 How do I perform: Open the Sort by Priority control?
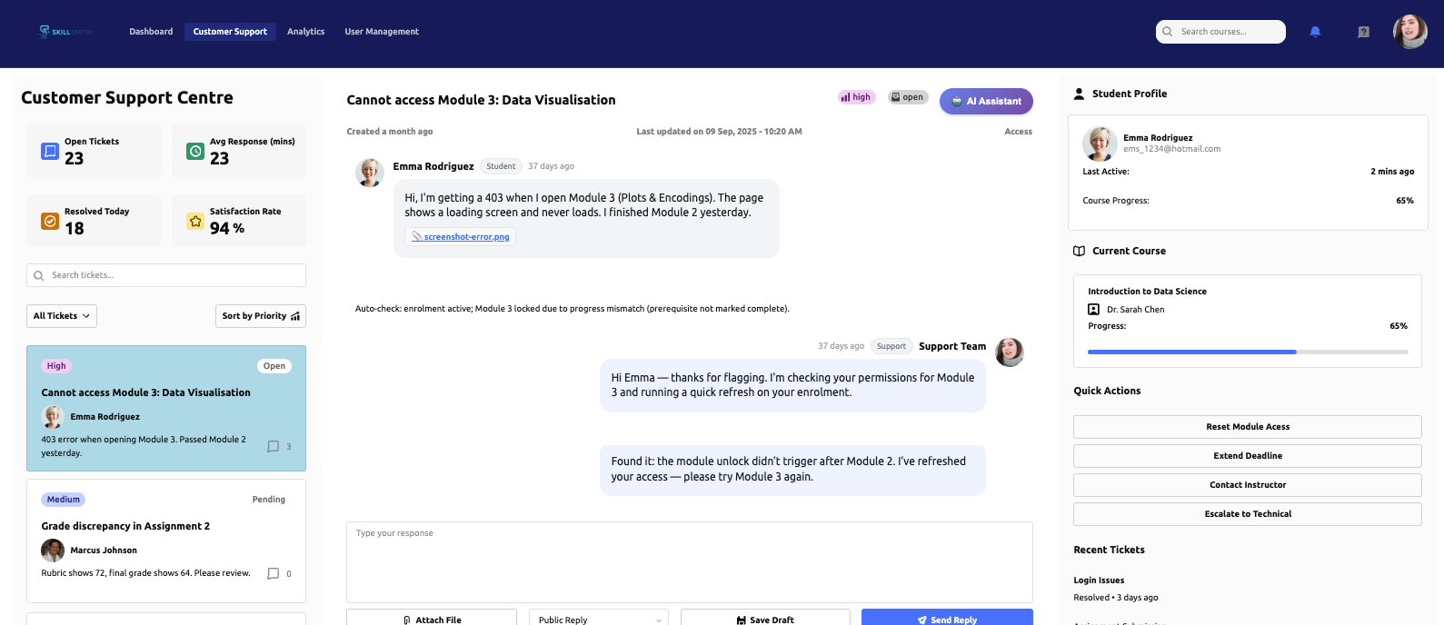pos(261,316)
